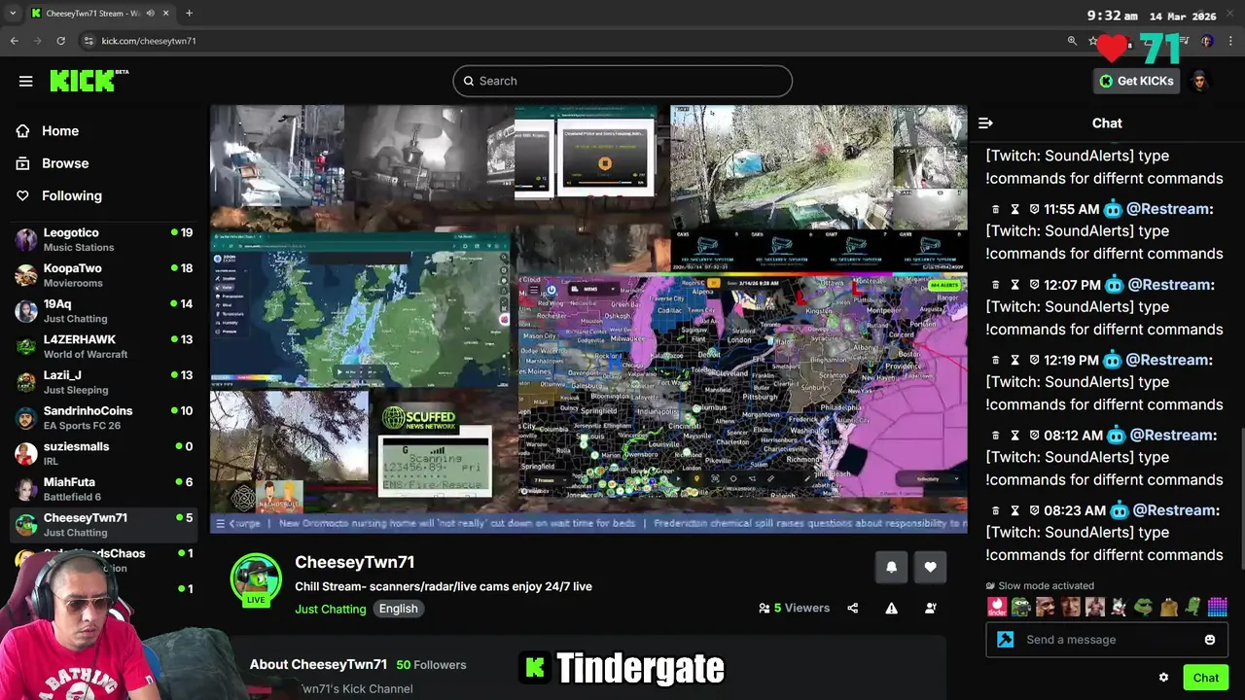Click the chat scrollbar
The height and width of the screenshot is (700, 1245).
(1241, 496)
